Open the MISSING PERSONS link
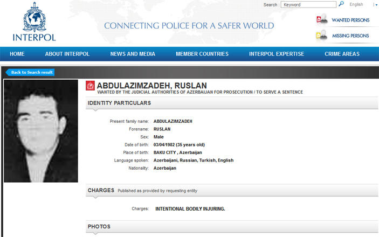Viewport: 379px width, 237px height. [x=350, y=36]
